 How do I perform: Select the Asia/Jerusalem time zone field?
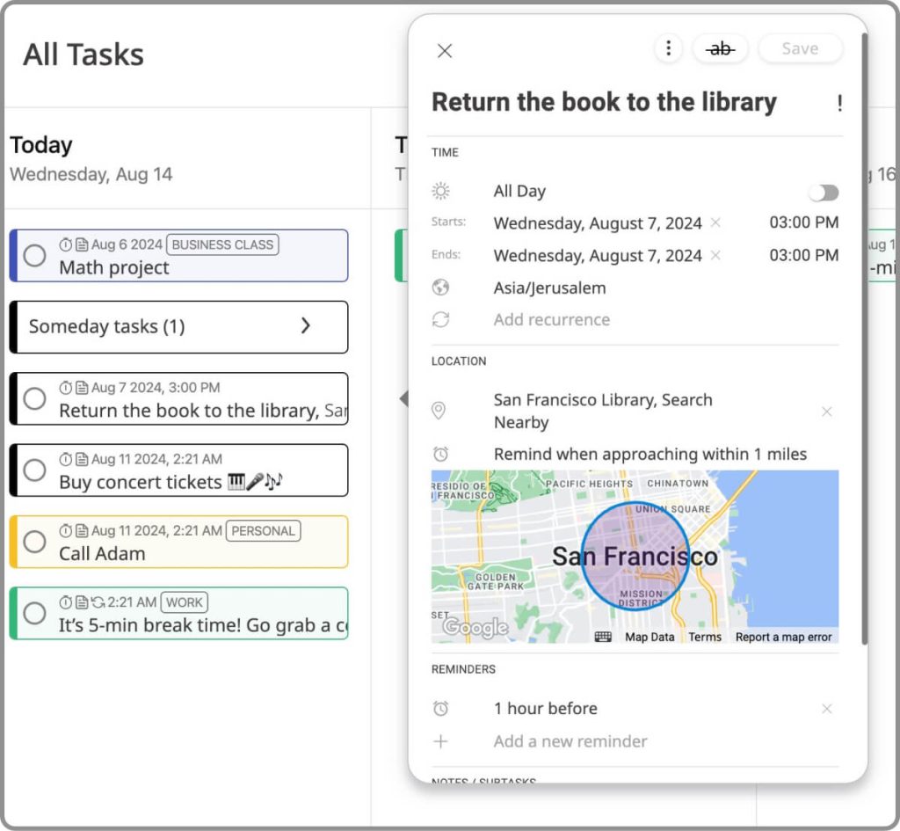tap(549, 288)
